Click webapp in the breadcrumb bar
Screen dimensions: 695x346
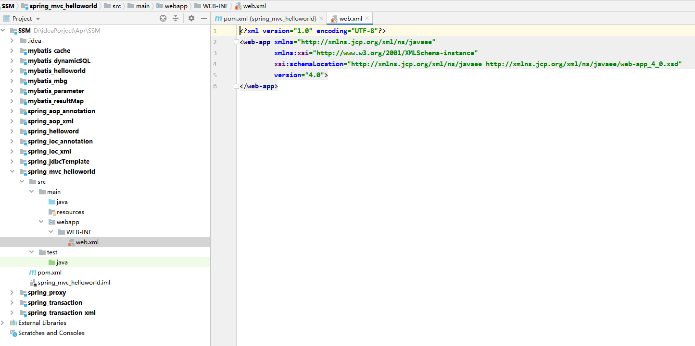(172, 6)
